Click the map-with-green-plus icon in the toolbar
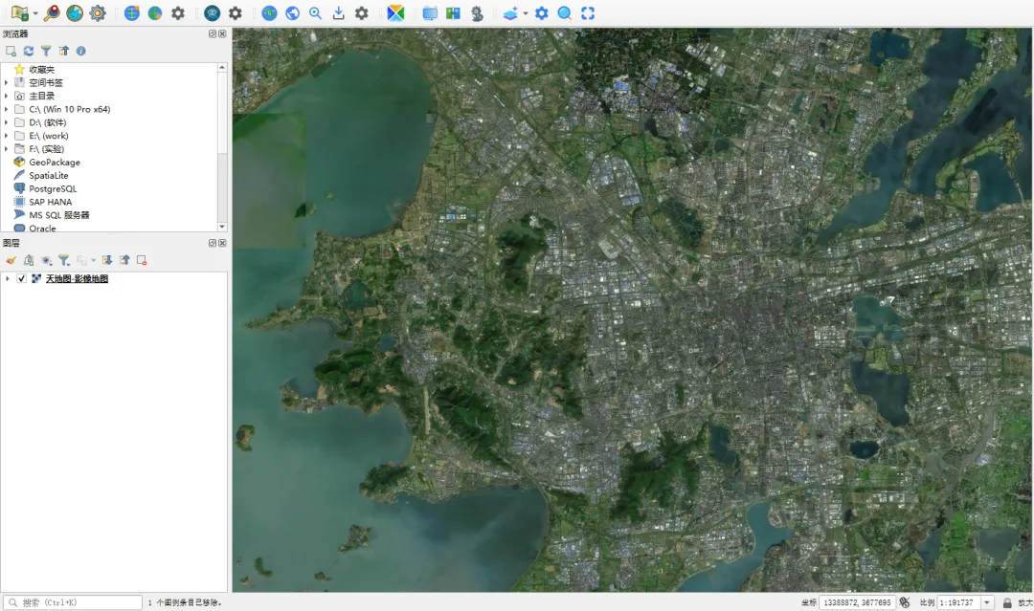The image size is (1034, 611). (x=20, y=13)
